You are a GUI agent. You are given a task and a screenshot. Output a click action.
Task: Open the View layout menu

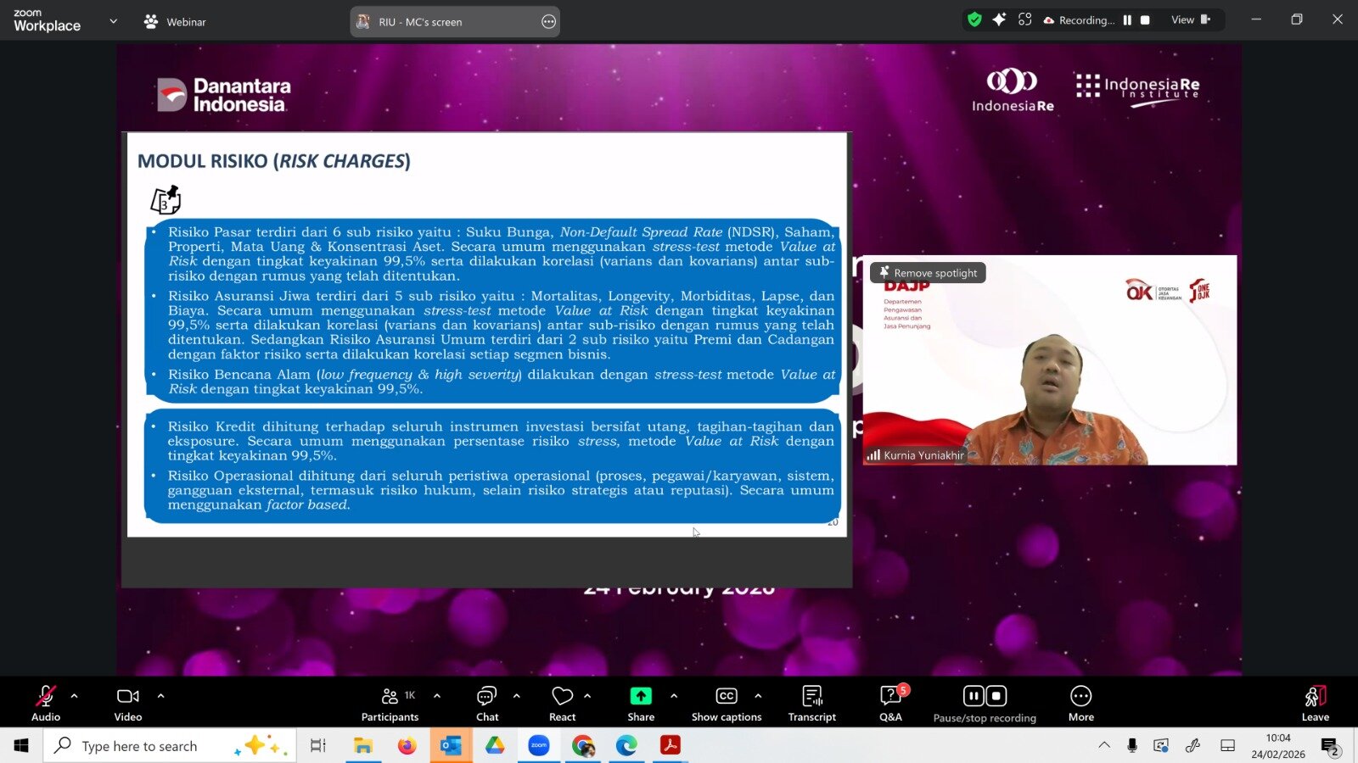click(x=1190, y=19)
